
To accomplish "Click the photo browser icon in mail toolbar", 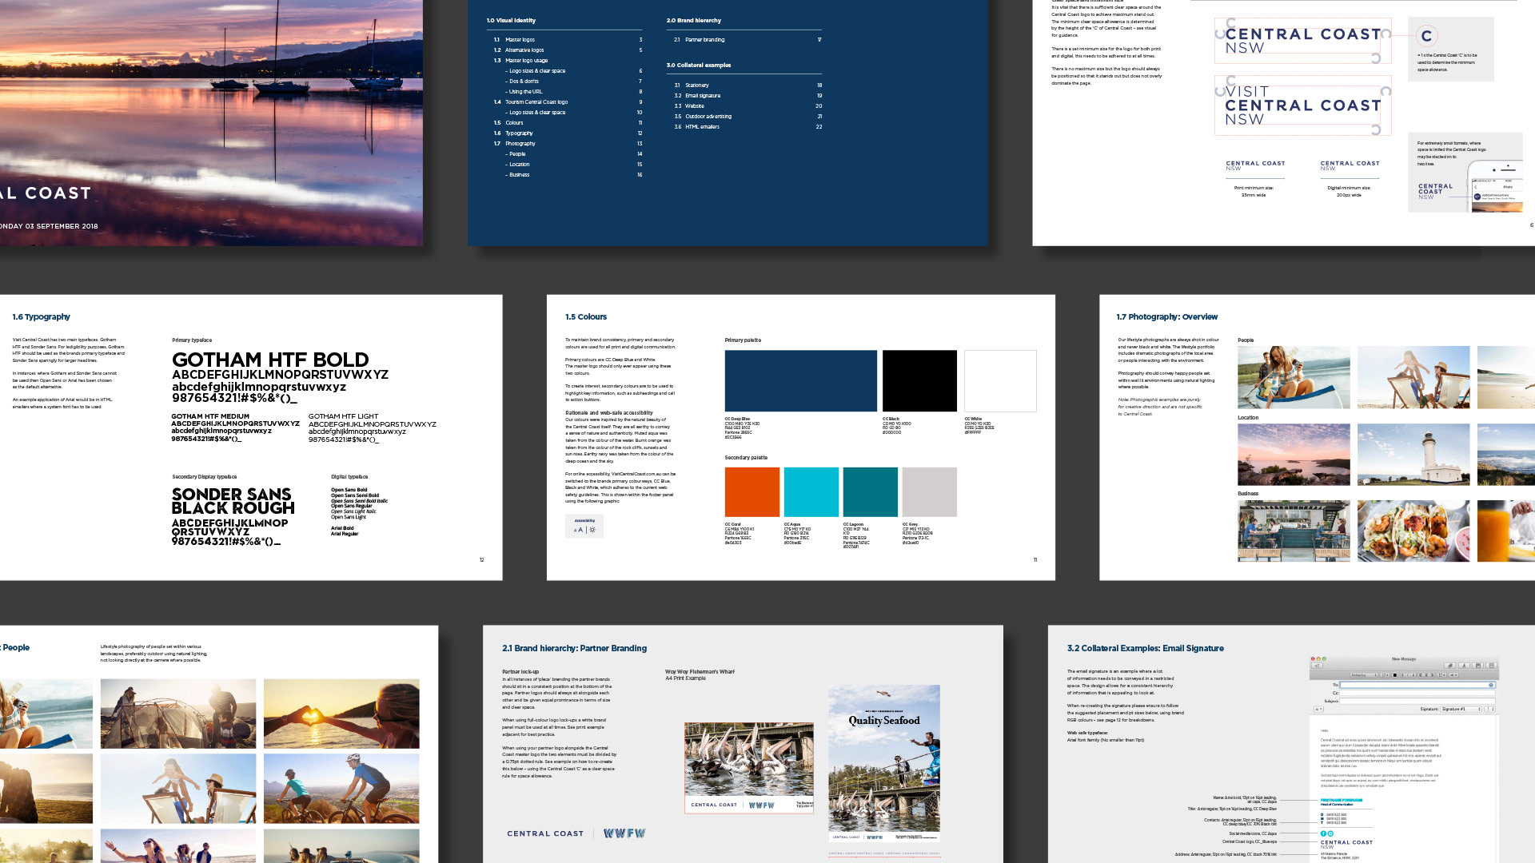I will [x=1478, y=666].
